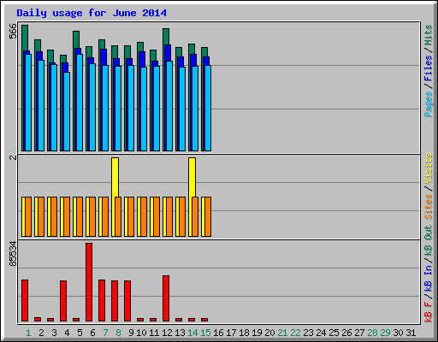Screen dimensions: 438x342
Task: Click day label 31 on the x-axis
Action: 411,333
